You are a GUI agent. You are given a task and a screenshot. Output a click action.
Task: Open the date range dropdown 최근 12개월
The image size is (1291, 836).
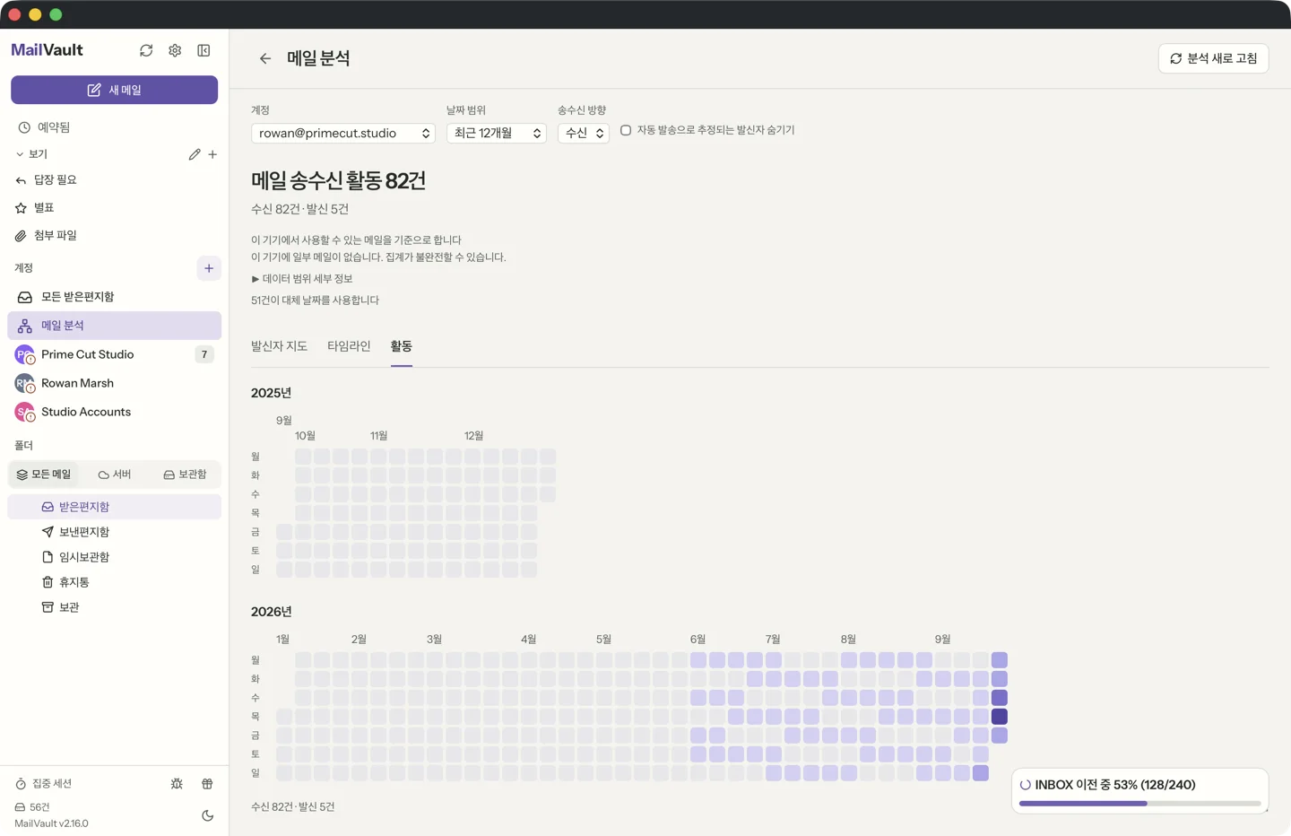(x=497, y=133)
